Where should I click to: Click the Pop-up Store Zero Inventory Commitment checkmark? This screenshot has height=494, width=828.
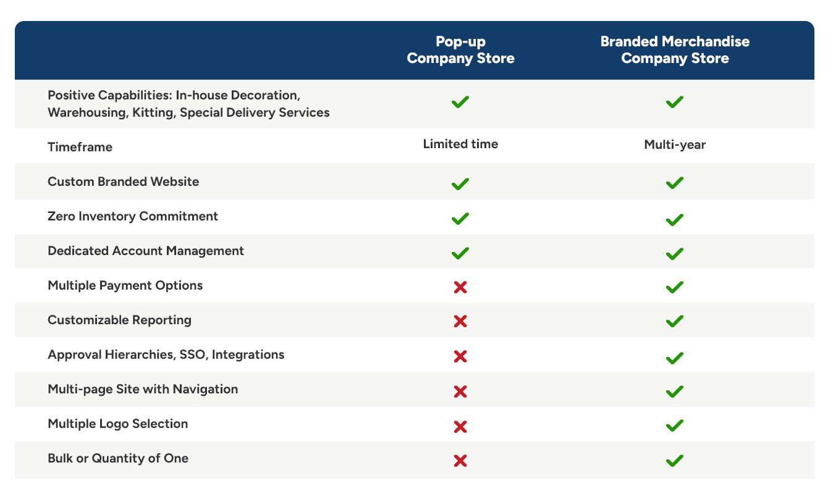pos(460,218)
